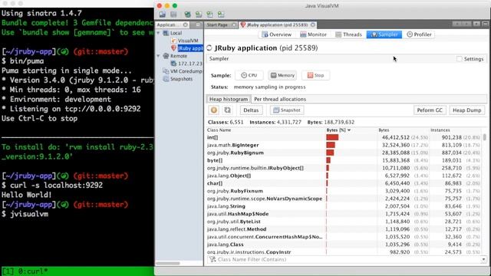Image resolution: width=491 pixels, height=276 pixels.
Task: Open the Threads tab
Action: point(348,34)
